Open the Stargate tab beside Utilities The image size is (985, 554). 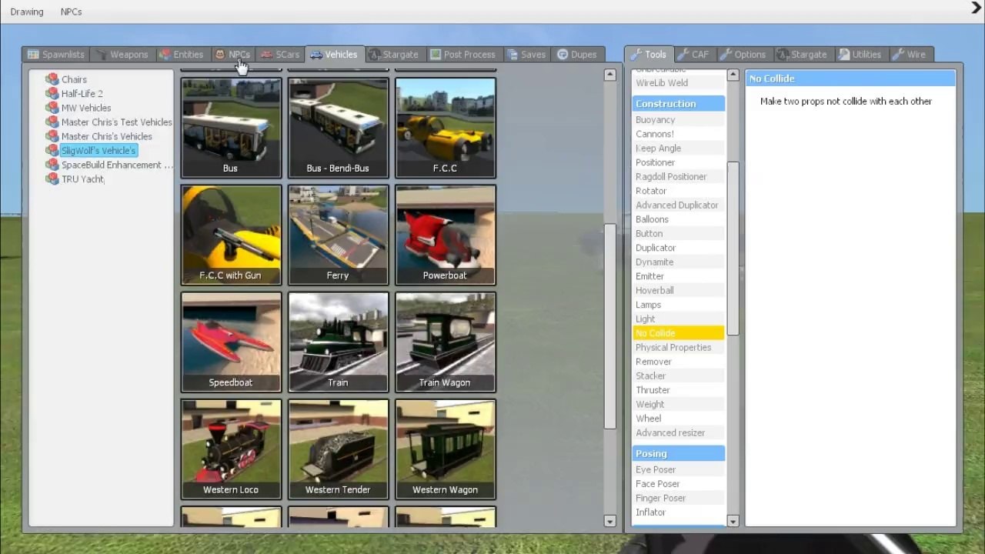click(x=802, y=55)
